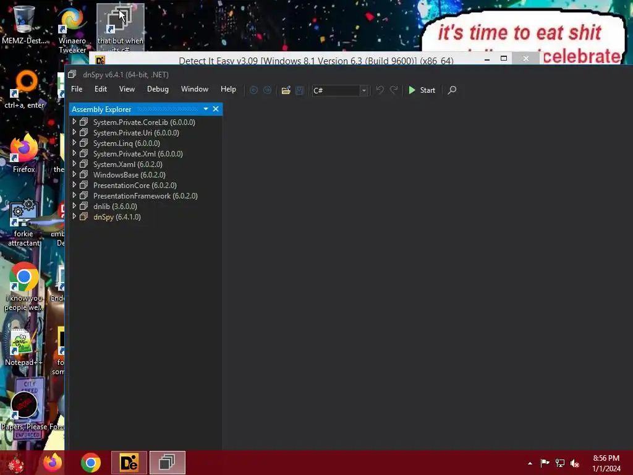The width and height of the screenshot is (633, 475).
Task: Click muted volume tray icon
Action: tap(575, 463)
